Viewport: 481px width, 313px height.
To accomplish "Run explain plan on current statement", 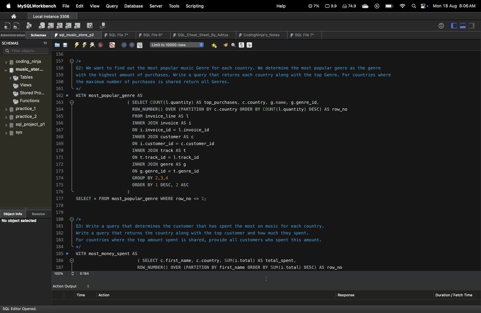I will coord(93,45).
